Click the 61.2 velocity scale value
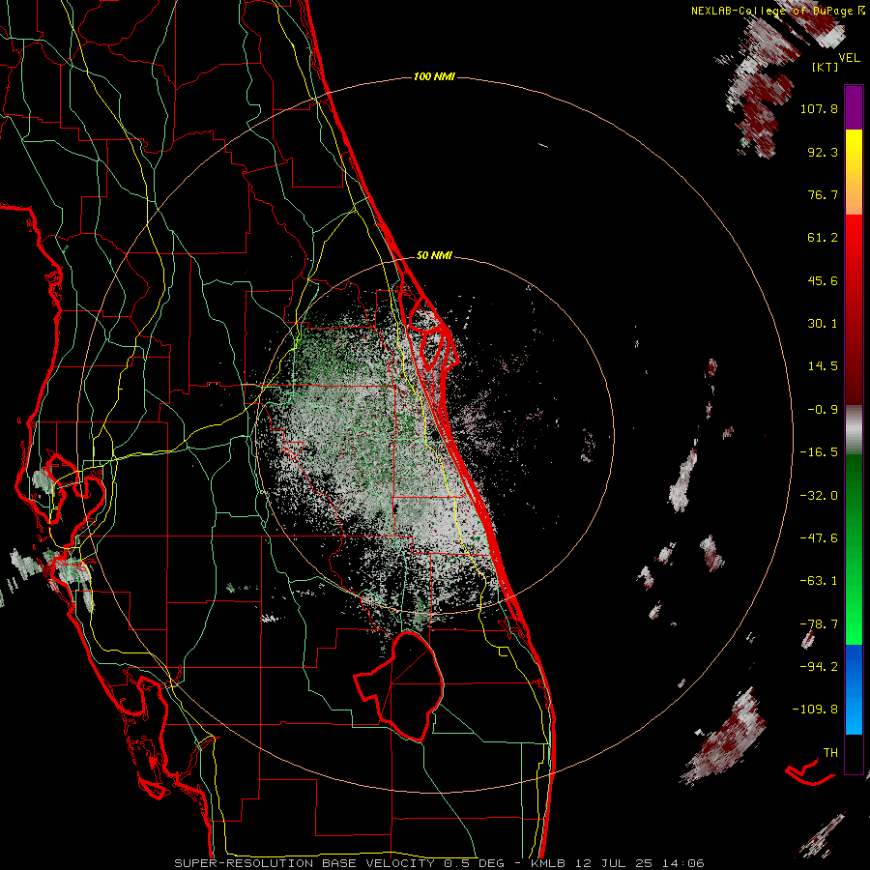This screenshot has width=870, height=870. [823, 238]
